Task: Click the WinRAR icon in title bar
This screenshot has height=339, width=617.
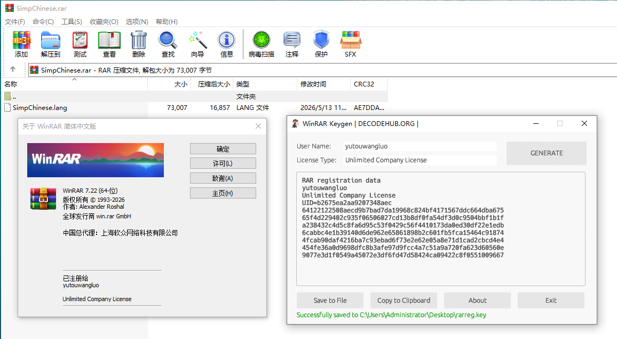Action: (x=9, y=8)
